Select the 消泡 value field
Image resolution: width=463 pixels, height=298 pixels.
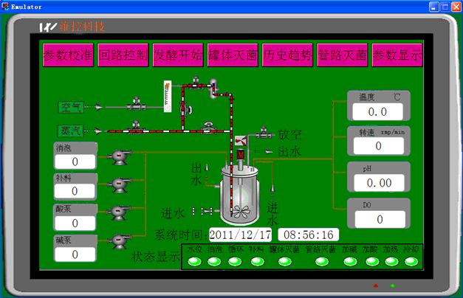coord(75,162)
